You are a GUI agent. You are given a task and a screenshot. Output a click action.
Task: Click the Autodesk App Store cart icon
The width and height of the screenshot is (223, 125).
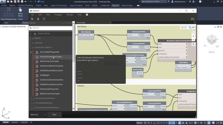(x=190, y=1)
